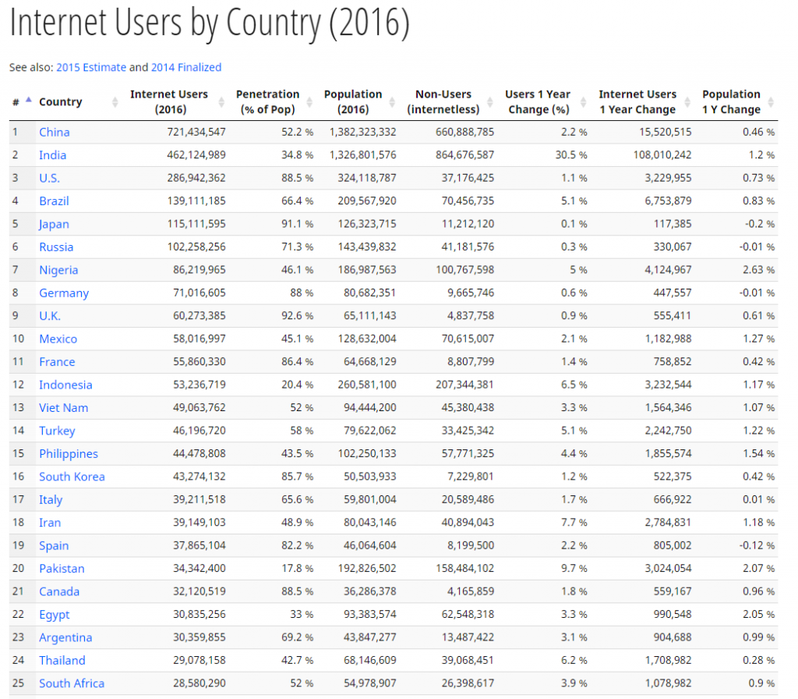Open China's country details

54,132
